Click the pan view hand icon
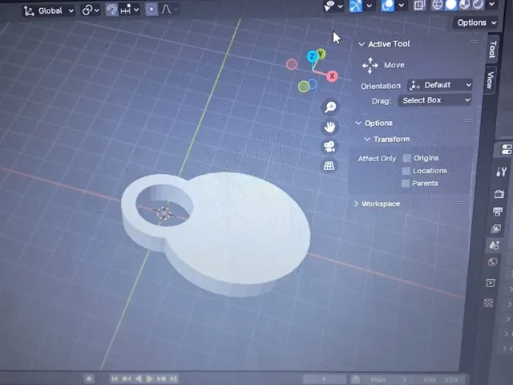Image resolution: width=513 pixels, height=385 pixels. 329,127
